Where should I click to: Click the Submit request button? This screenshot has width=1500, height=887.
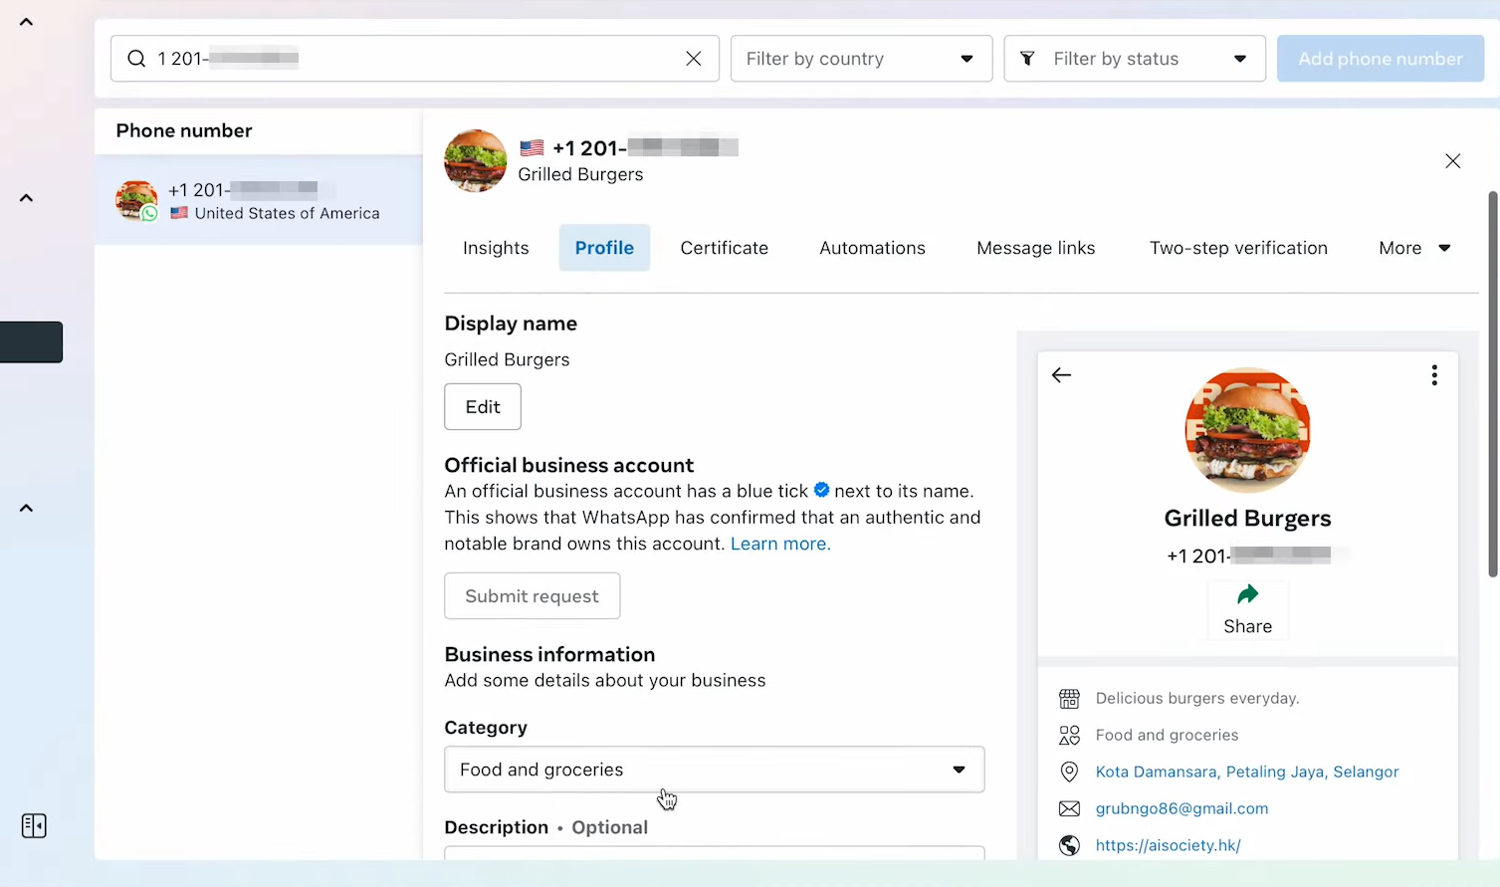(x=532, y=595)
